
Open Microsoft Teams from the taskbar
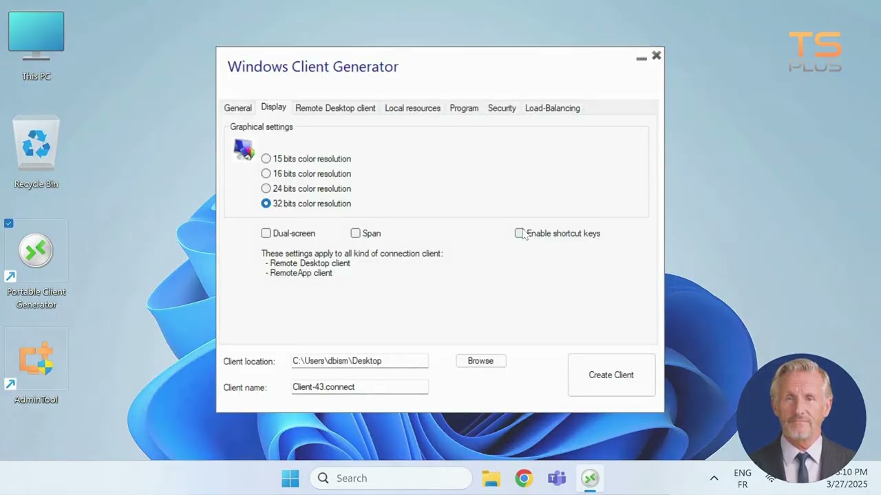(557, 478)
